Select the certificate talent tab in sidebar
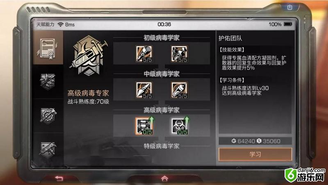 click(48, 48)
